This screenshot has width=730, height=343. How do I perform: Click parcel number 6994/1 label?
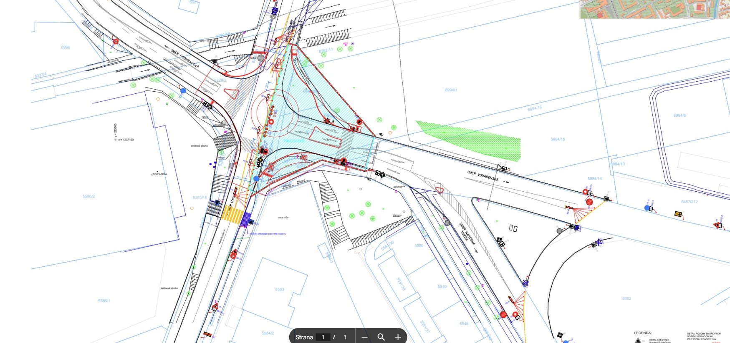pos(451,90)
